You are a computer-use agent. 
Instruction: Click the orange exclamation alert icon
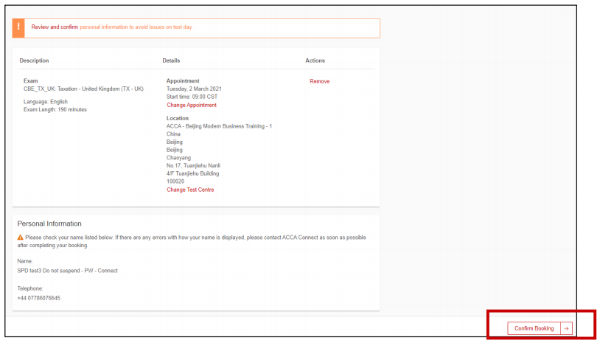click(x=18, y=28)
